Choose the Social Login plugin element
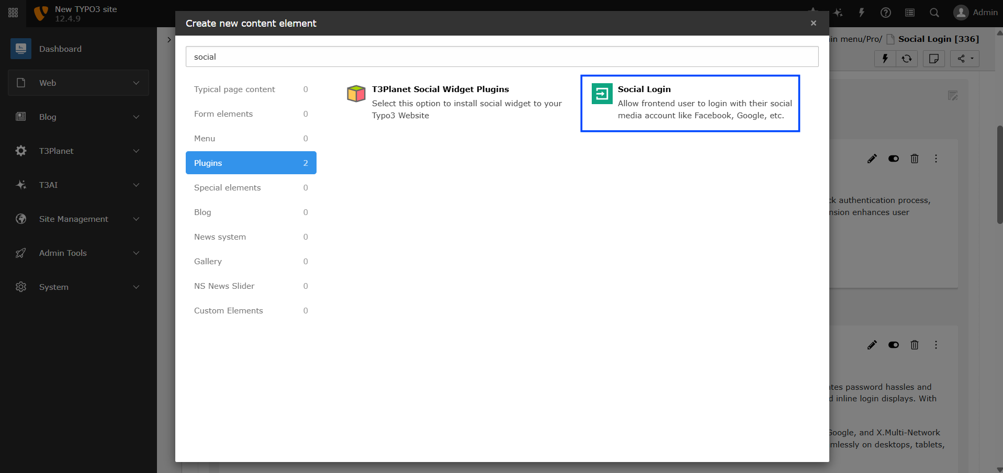Viewport: 1003px width, 473px height. (x=690, y=103)
